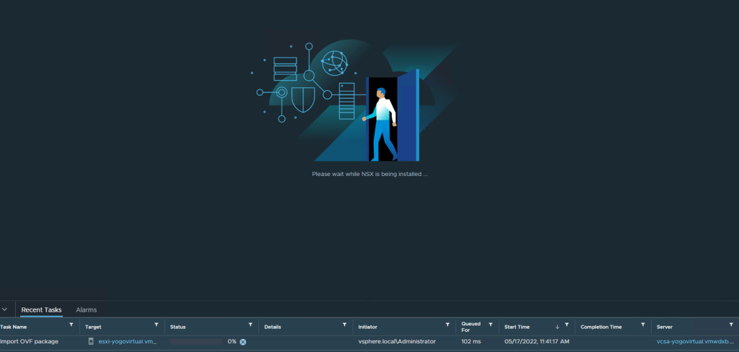Toggle Start Time sort order arrow
Screen dimensions: 739x352
pos(556,327)
